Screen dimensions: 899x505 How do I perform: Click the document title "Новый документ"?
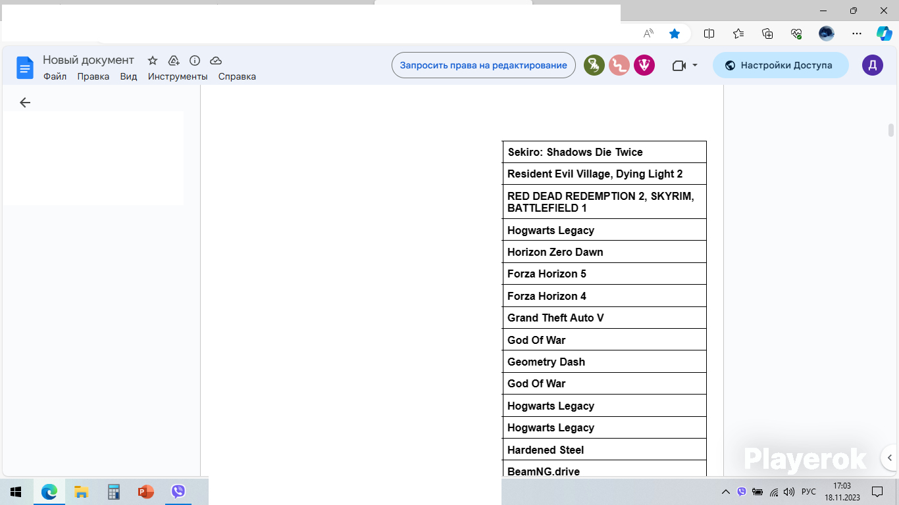pyautogui.click(x=89, y=60)
